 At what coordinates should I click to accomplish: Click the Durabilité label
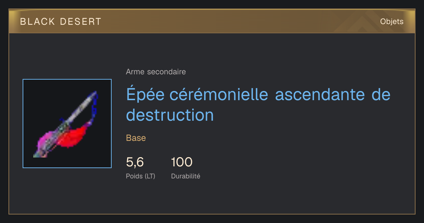click(x=185, y=176)
